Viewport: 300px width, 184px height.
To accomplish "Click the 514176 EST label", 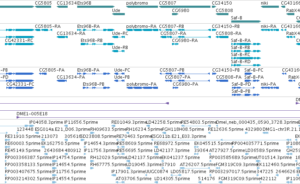I will coord(207,179).
